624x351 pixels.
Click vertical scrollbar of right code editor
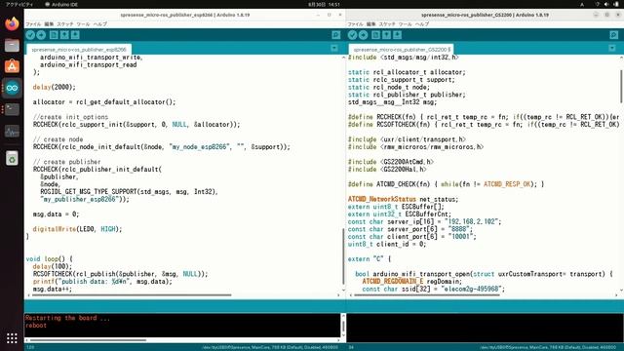[621, 86]
